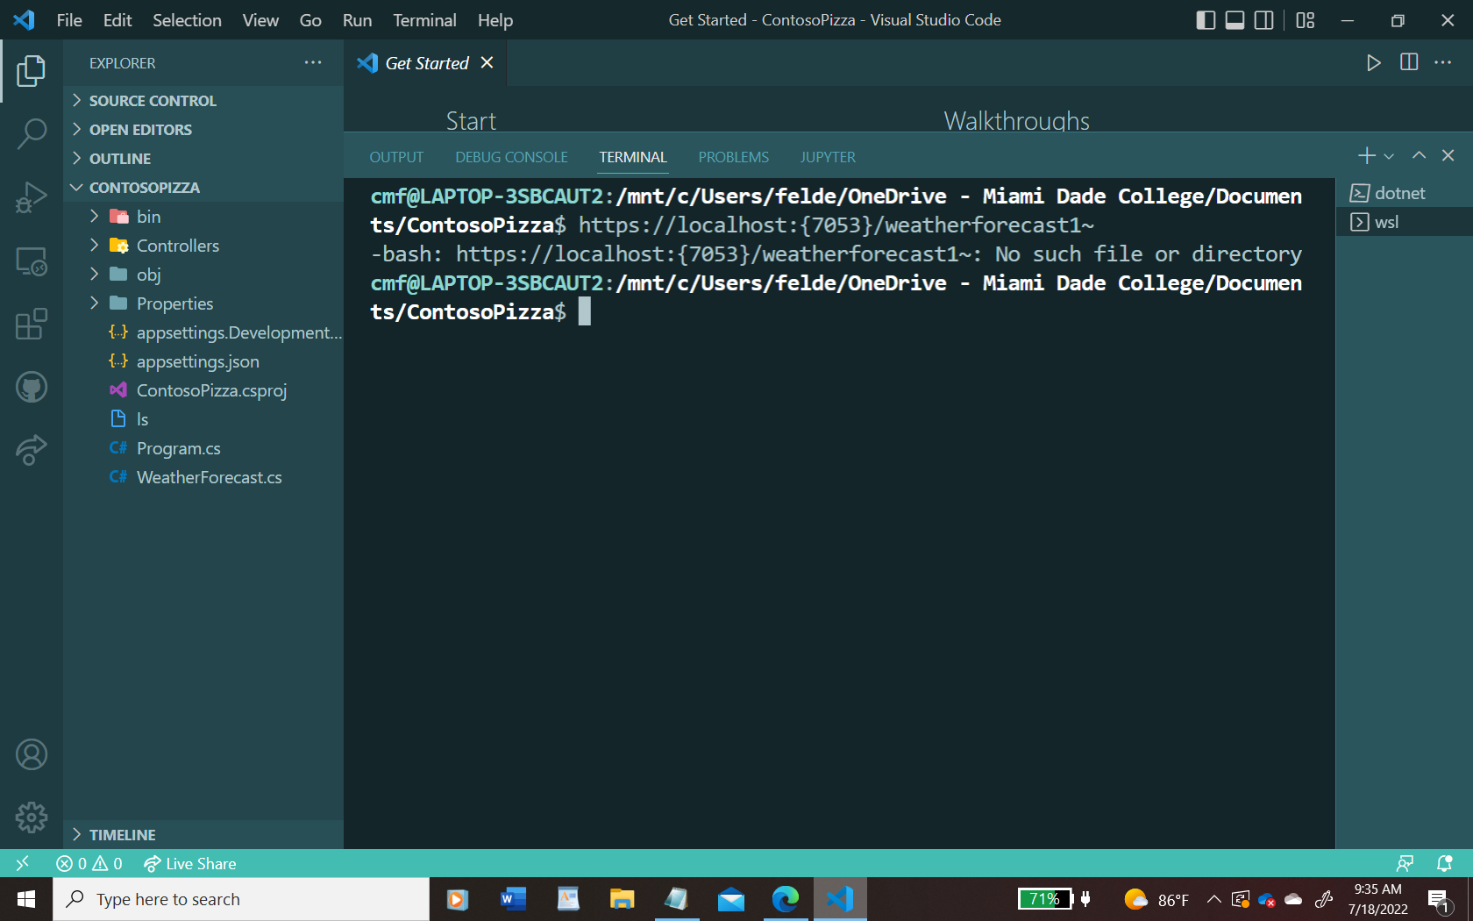Create a new terminal with plus icon
The height and width of the screenshot is (921, 1473).
click(1366, 156)
